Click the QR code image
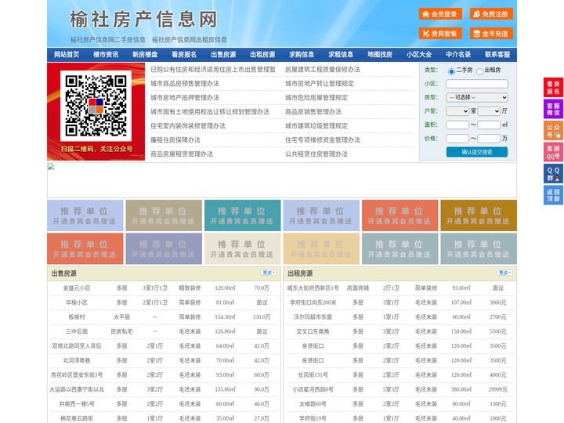The height and width of the screenshot is (423, 564). coord(96,106)
